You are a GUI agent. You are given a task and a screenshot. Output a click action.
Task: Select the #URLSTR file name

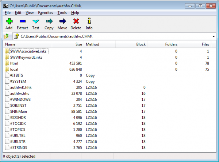pyautogui.click(x=18, y=142)
